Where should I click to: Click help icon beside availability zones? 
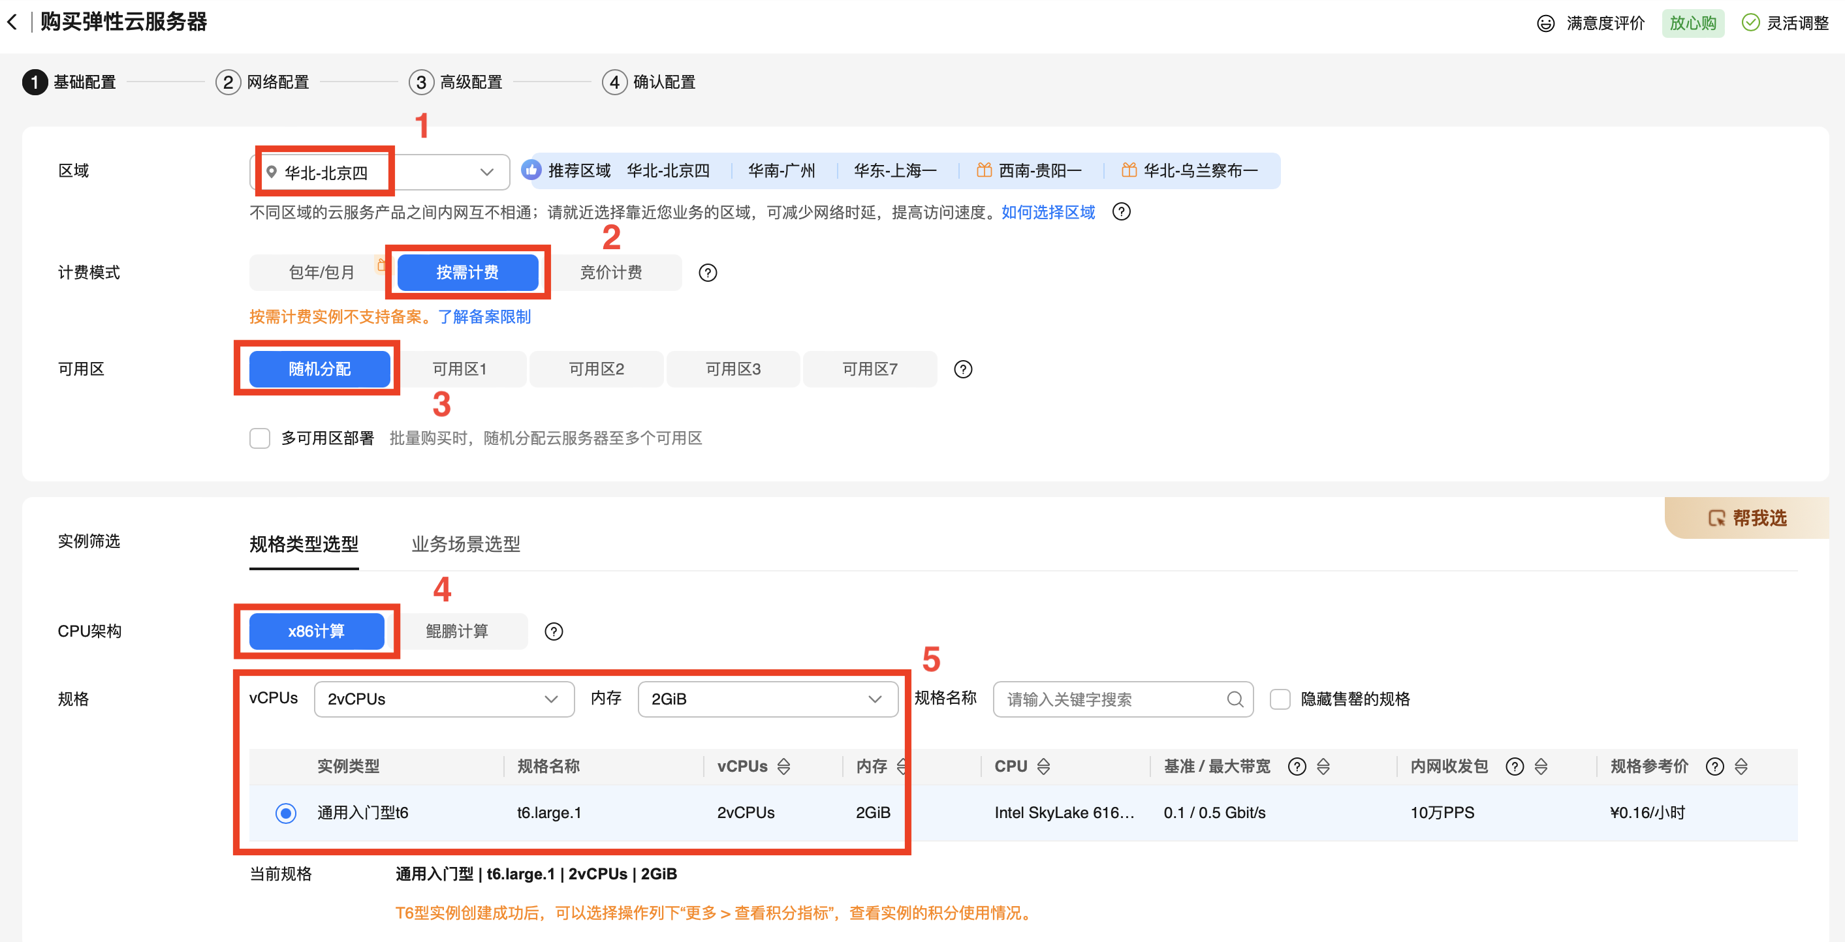(962, 369)
